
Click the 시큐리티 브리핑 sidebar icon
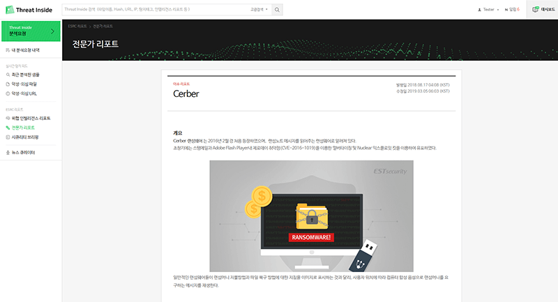pyautogui.click(x=7, y=137)
